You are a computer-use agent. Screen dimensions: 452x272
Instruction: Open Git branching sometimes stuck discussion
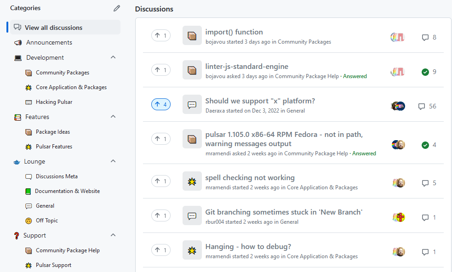284,212
